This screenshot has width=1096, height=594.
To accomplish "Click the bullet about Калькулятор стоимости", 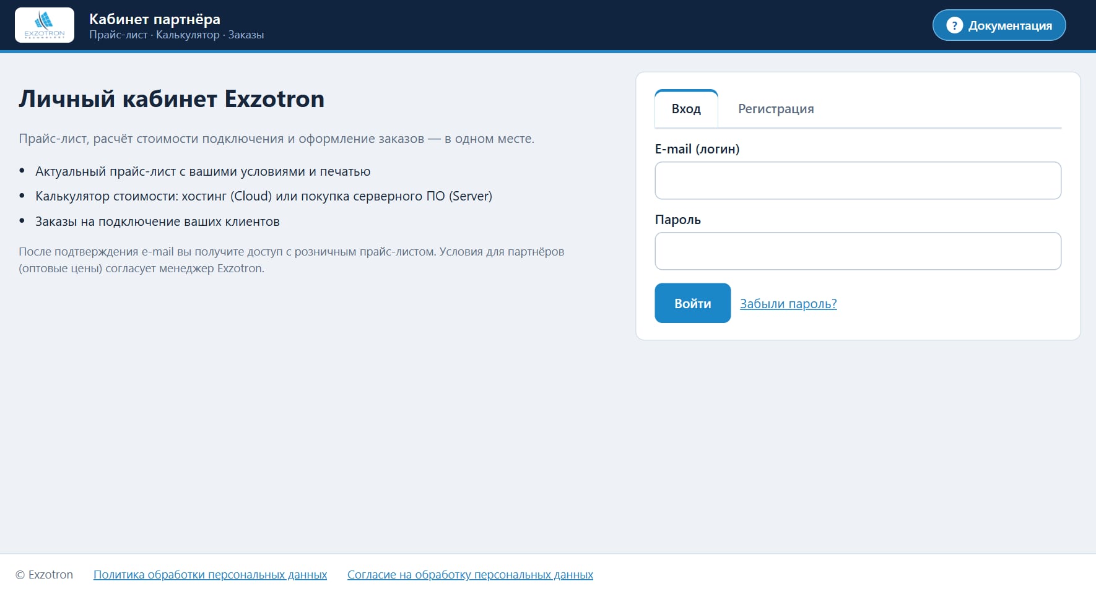I will tap(264, 196).
